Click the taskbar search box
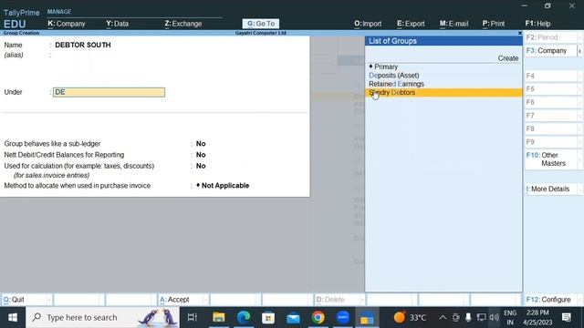584x328 pixels. pyautogui.click(x=103, y=317)
